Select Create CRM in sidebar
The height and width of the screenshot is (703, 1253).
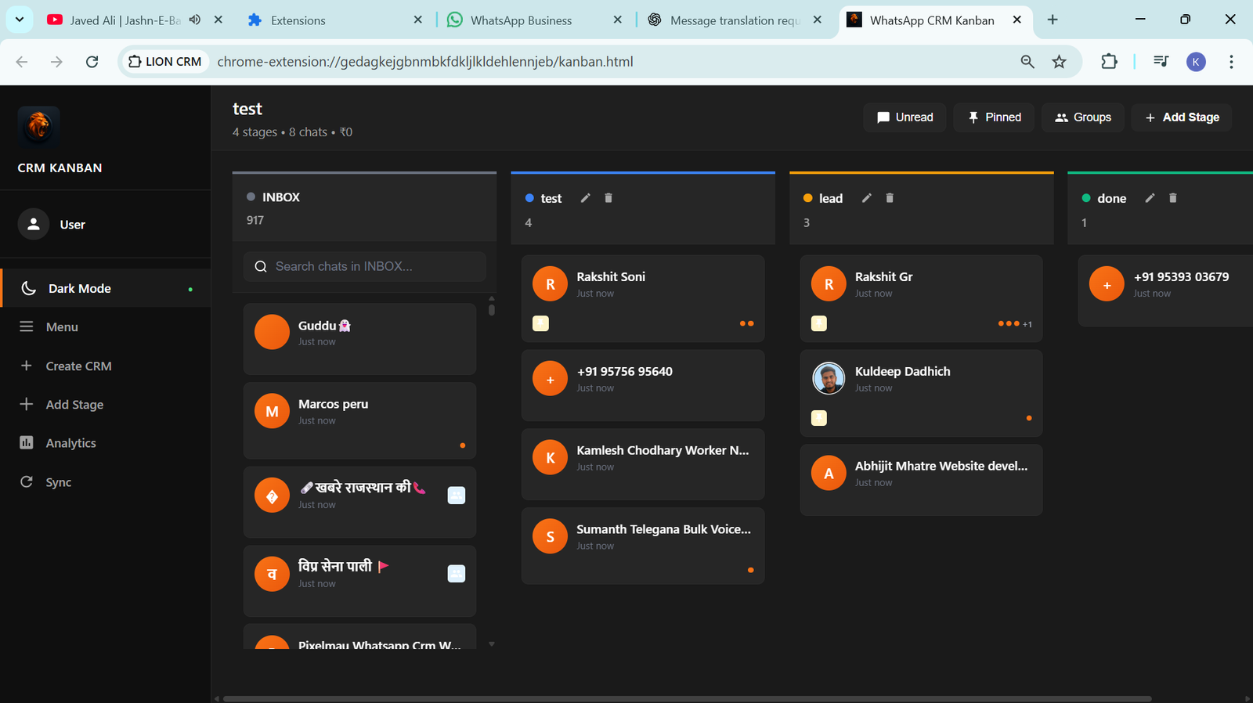tap(106, 366)
